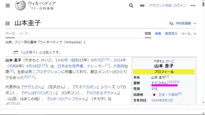This screenshot has width=205, height=115.
Task: Select the 編集 tab
Action: pos(158,33)
